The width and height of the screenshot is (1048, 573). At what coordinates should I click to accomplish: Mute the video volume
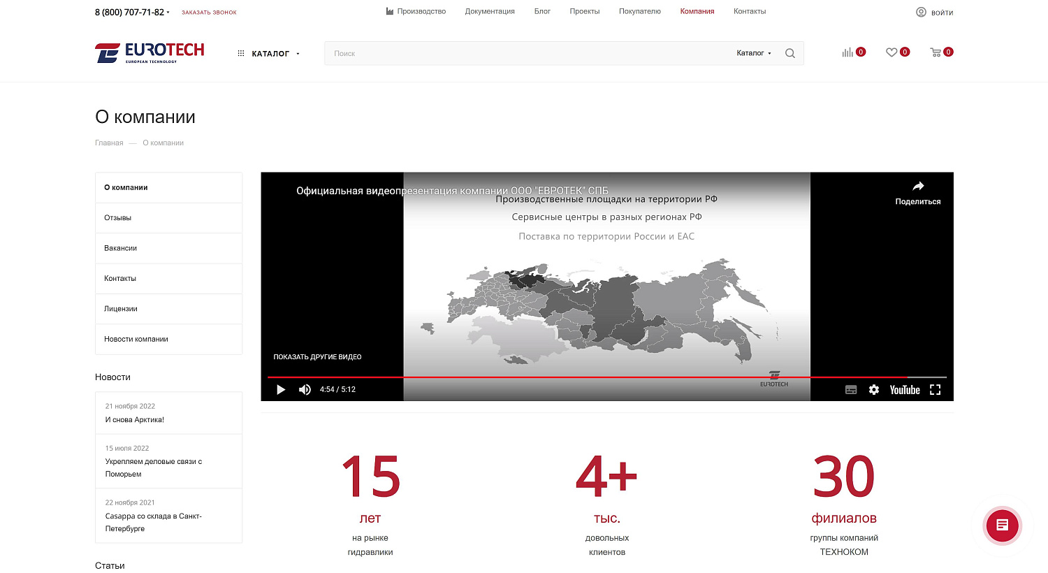[305, 390]
